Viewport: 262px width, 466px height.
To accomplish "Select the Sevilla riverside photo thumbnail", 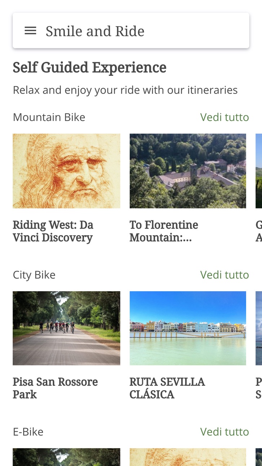I will [x=188, y=328].
